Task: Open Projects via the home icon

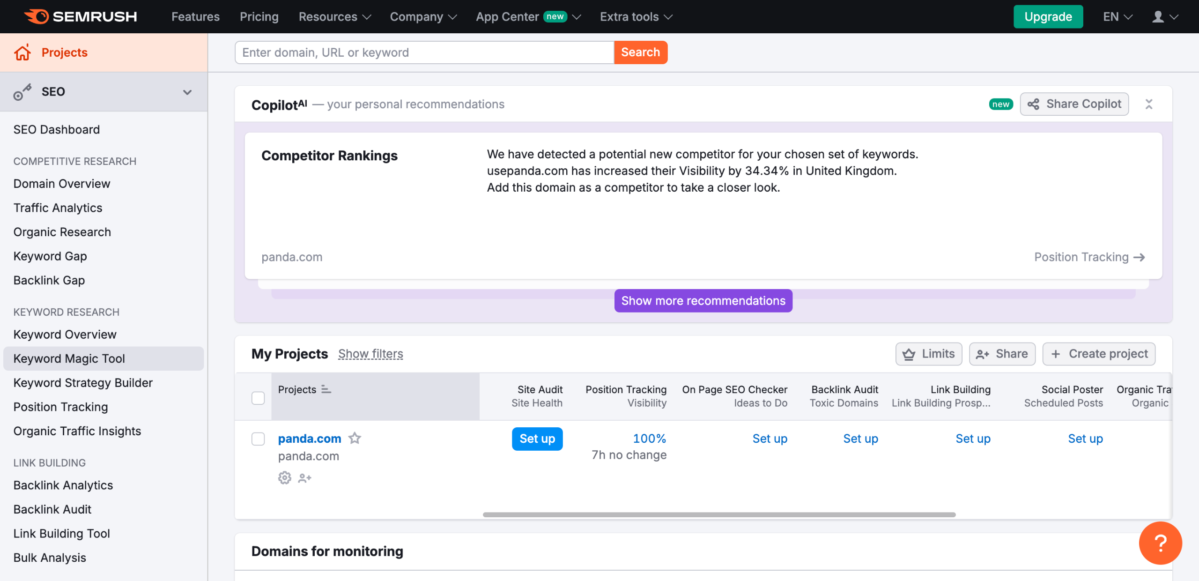Action: pyautogui.click(x=22, y=52)
